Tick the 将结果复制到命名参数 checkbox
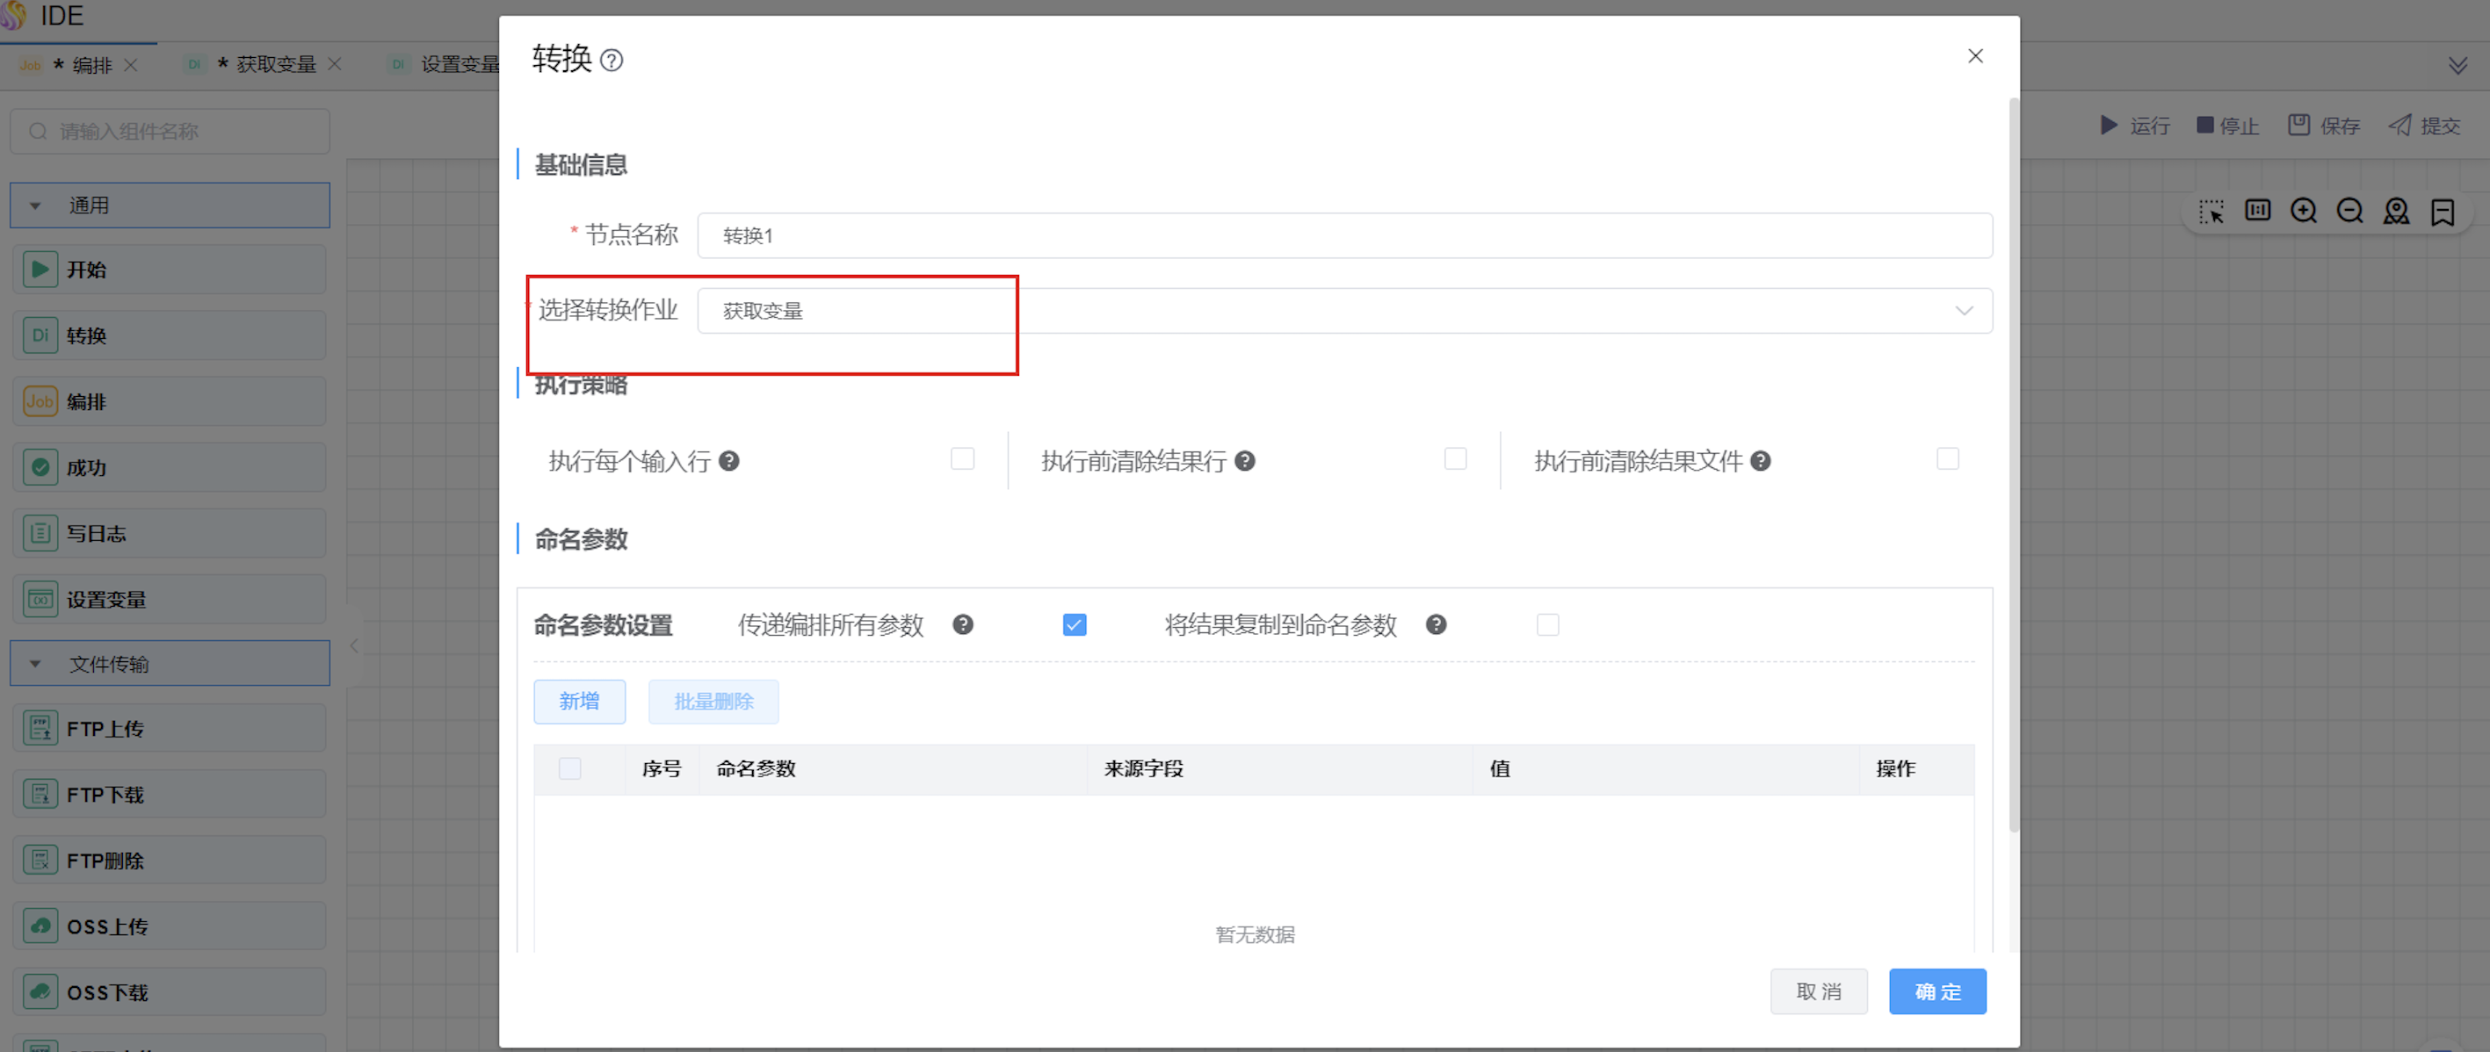 pyautogui.click(x=1547, y=625)
